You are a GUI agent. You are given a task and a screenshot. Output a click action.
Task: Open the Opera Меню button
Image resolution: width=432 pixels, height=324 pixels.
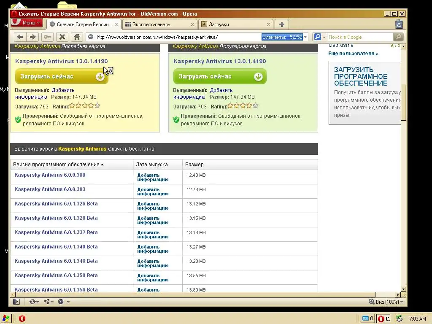coord(27,23)
